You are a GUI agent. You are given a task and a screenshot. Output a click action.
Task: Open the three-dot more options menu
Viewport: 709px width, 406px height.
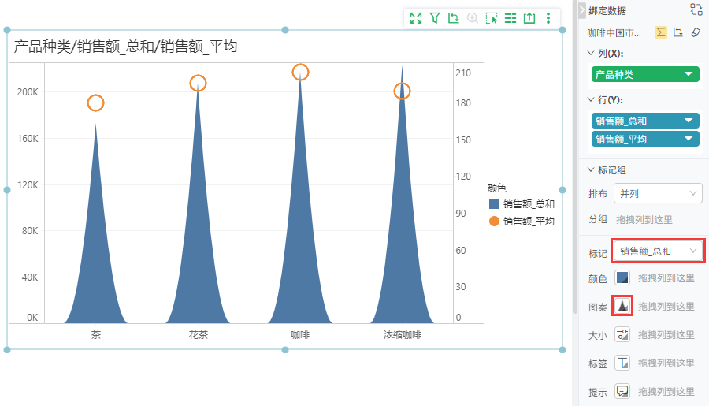point(548,18)
